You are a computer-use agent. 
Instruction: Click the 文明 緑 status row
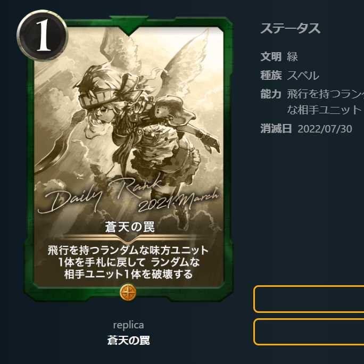279,56
